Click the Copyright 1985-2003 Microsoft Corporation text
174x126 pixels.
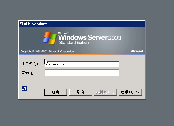(x=47, y=51)
